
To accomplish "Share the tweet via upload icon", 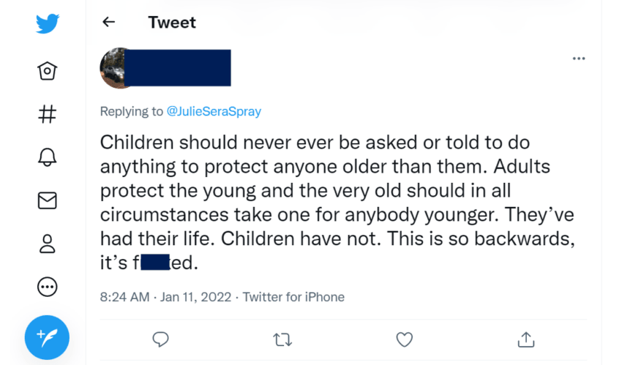I will click(x=525, y=339).
